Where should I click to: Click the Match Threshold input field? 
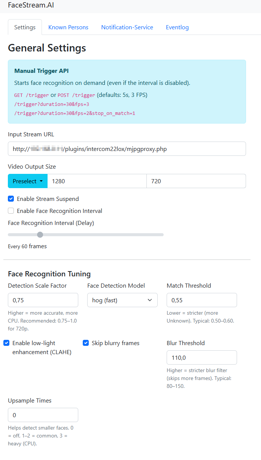point(202,300)
